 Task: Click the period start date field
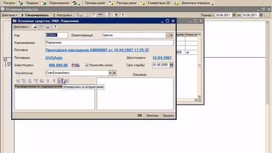point(224,15)
